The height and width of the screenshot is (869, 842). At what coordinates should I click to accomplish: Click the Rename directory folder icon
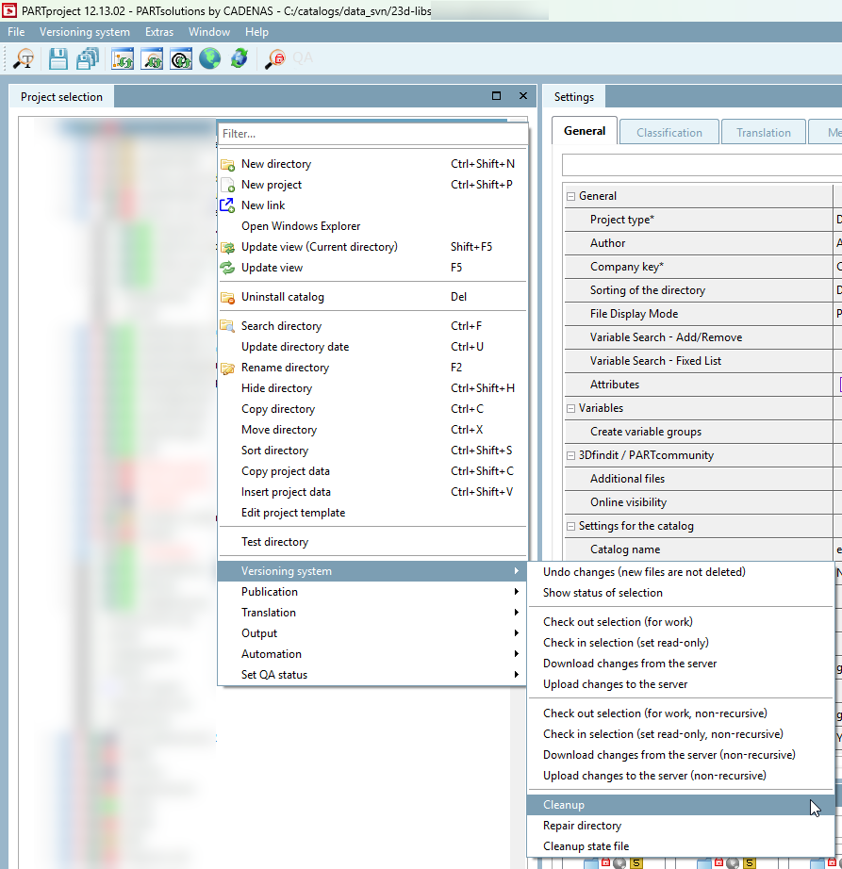(x=228, y=368)
